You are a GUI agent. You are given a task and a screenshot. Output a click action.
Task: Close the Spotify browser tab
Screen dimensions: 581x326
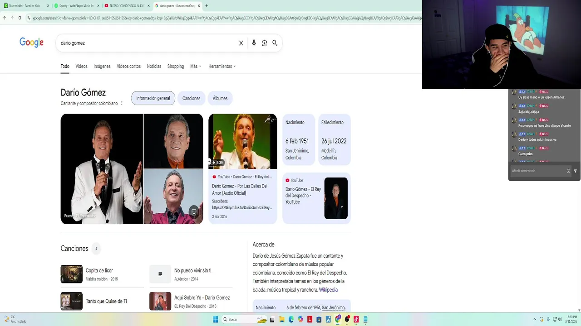pos(98,6)
